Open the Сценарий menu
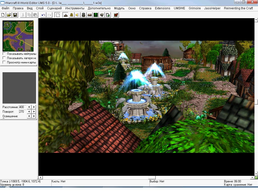 (x=54, y=8)
